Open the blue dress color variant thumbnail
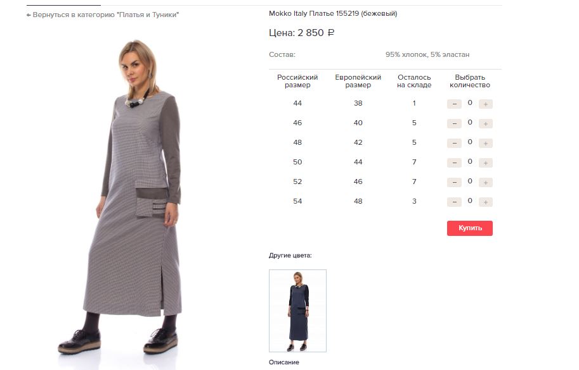This screenshot has width=579, height=370. pos(297,311)
